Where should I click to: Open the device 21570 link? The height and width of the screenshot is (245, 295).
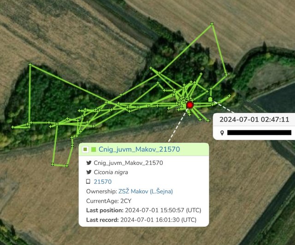coord(103,181)
